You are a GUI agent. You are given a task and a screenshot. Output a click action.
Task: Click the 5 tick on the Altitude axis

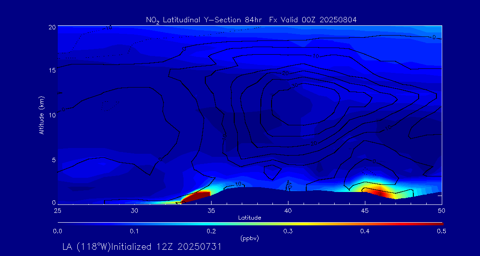[x=54, y=159]
